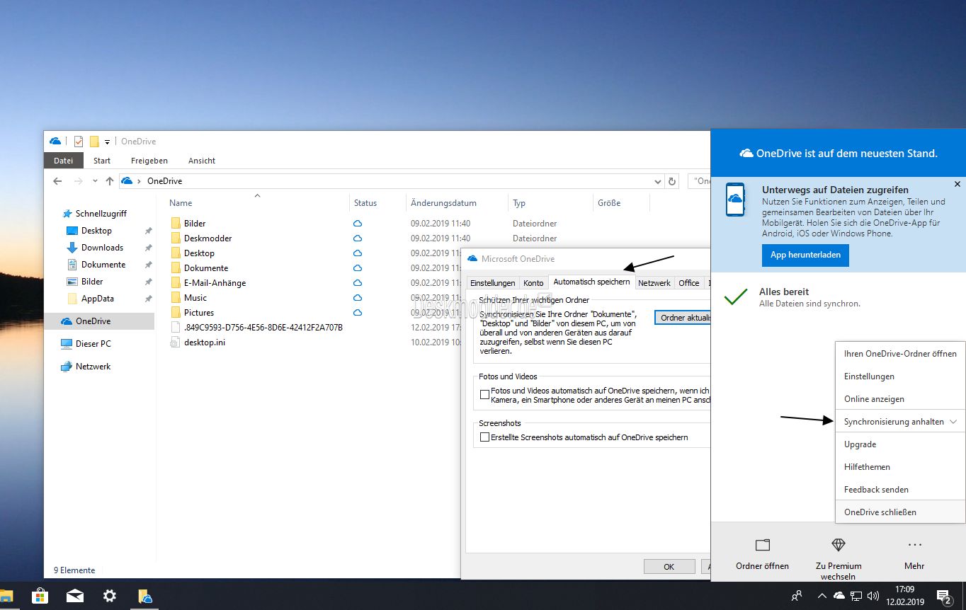The image size is (966, 610).
Task: Open the Start ribbon tab
Action: [x=102, y=161]
